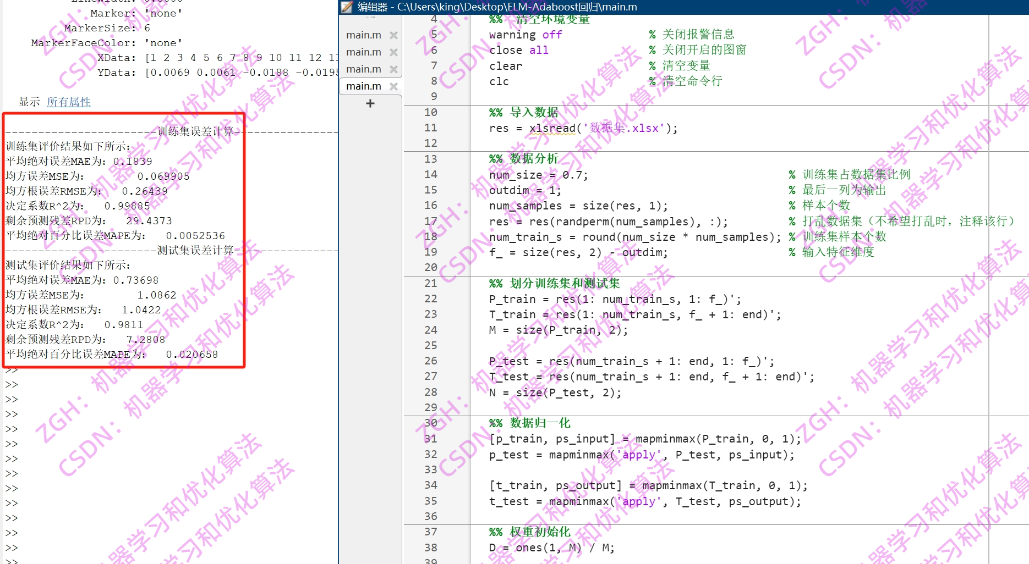Click the last >> command prompt

tap(11, 562)
